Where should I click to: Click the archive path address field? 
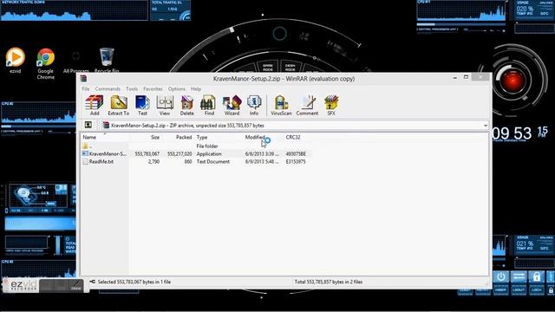click(x=295, y=125)
